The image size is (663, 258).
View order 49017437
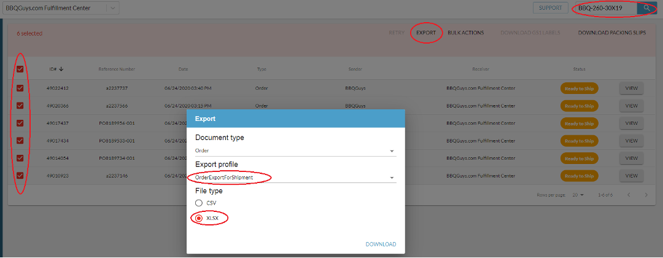631,123
